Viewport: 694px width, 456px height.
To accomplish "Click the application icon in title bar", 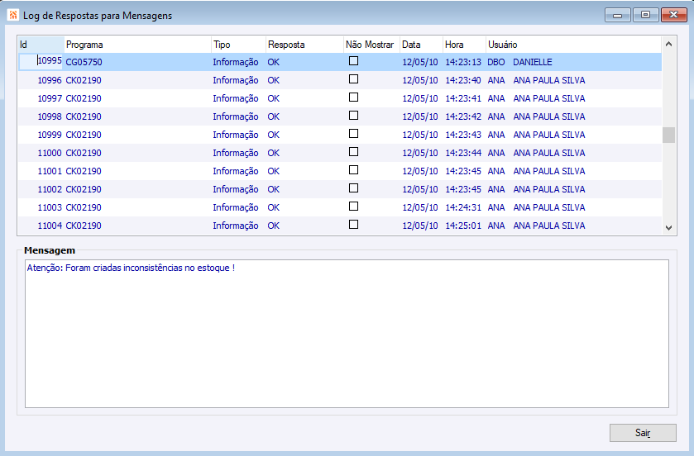I will pos(13,15).
